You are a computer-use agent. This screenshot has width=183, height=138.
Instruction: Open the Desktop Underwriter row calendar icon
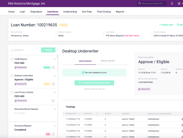(x=53, y=84)
